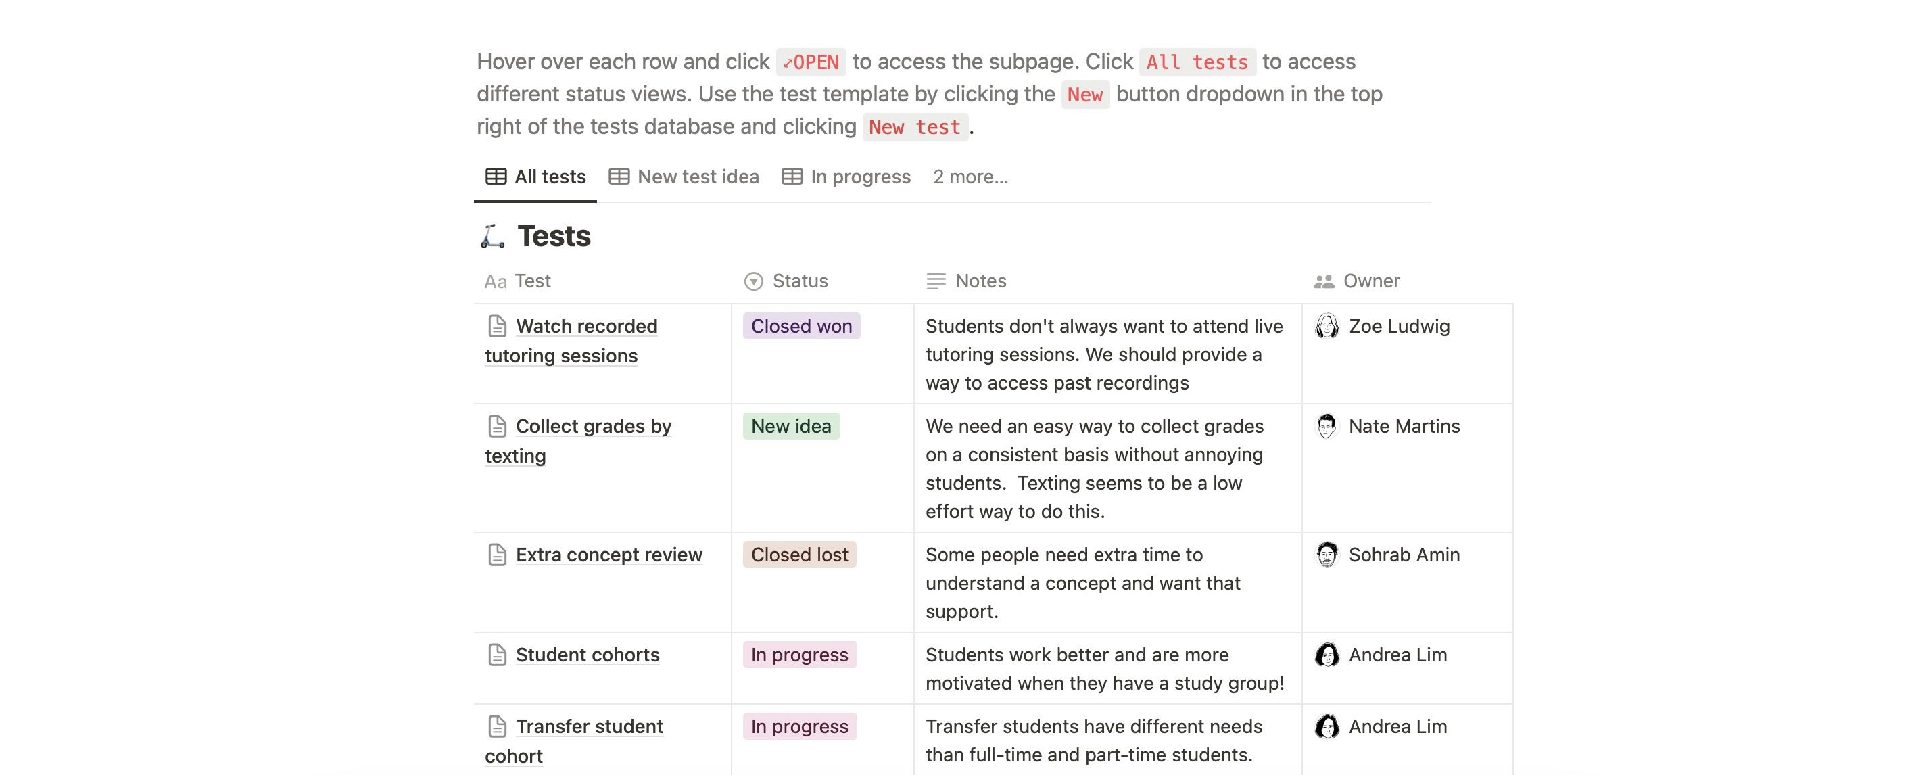This screenshot has height=775, width=1912.
Task: Open Transfer student cohort page
Action: (x=589, y=726)
